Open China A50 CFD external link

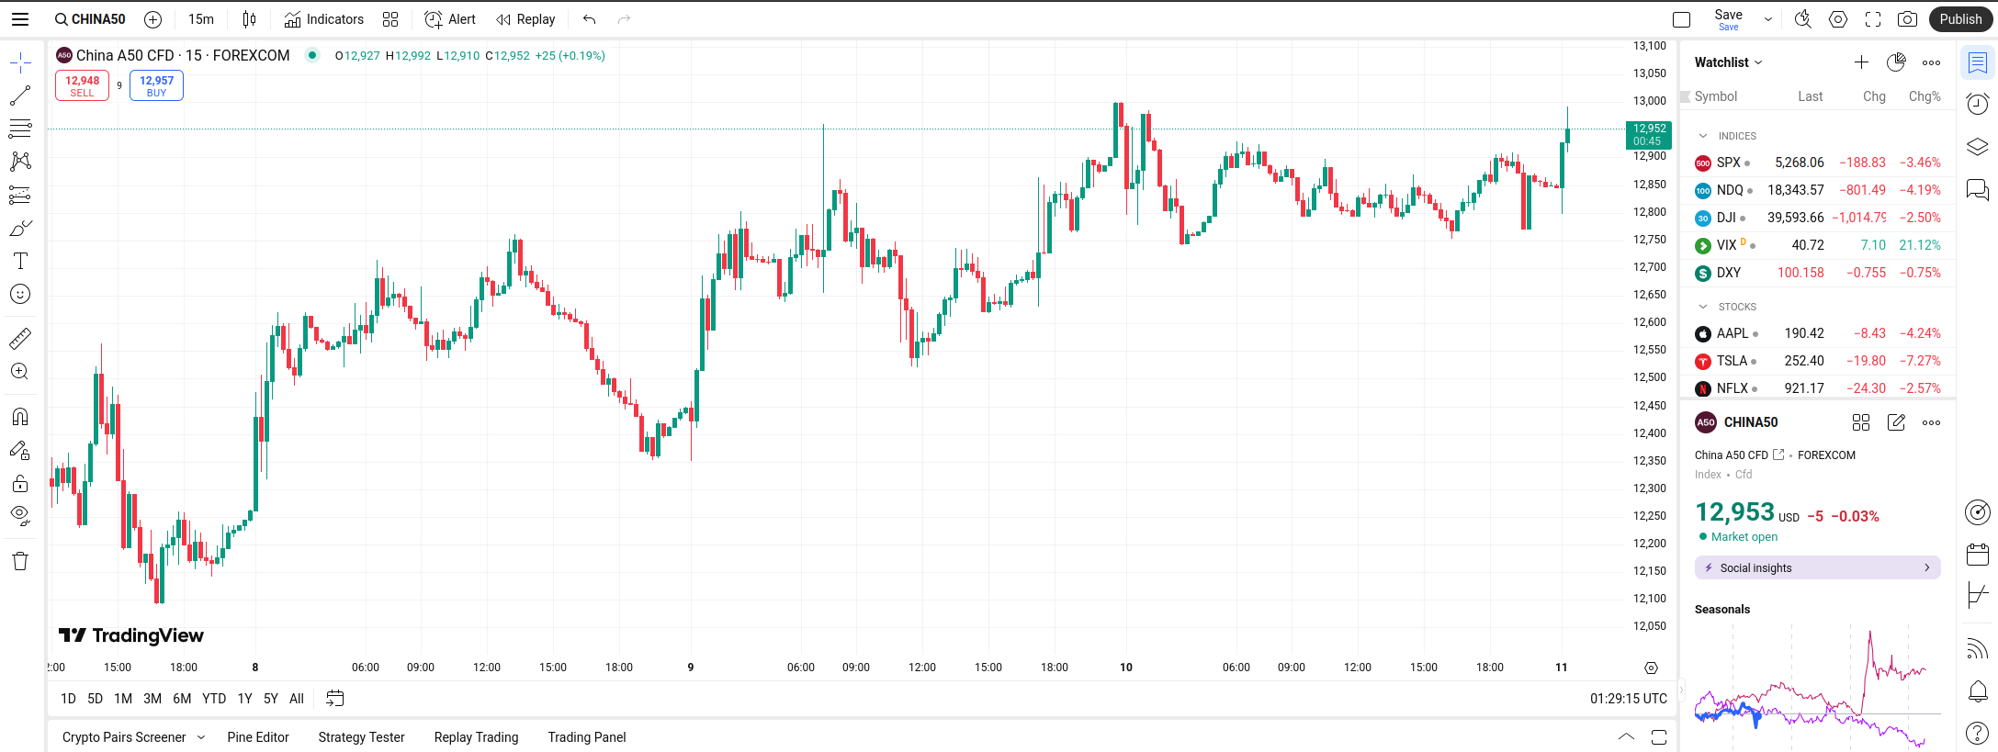(x=1778, y=455)
